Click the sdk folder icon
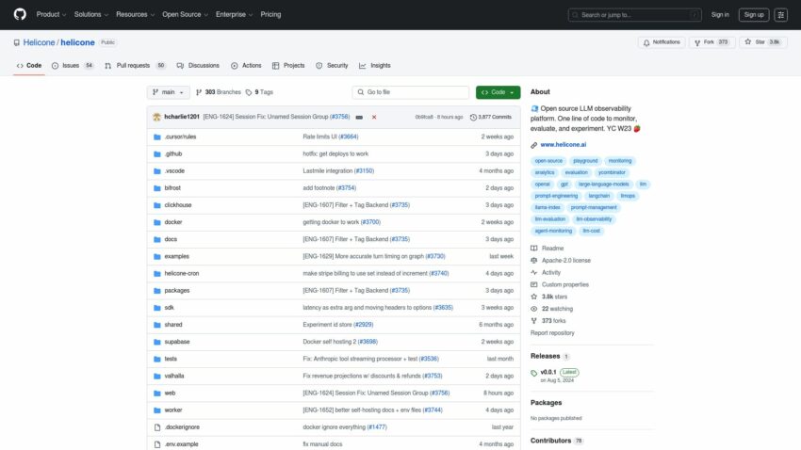This screenshot has height=450, width=801. point(157,308)
